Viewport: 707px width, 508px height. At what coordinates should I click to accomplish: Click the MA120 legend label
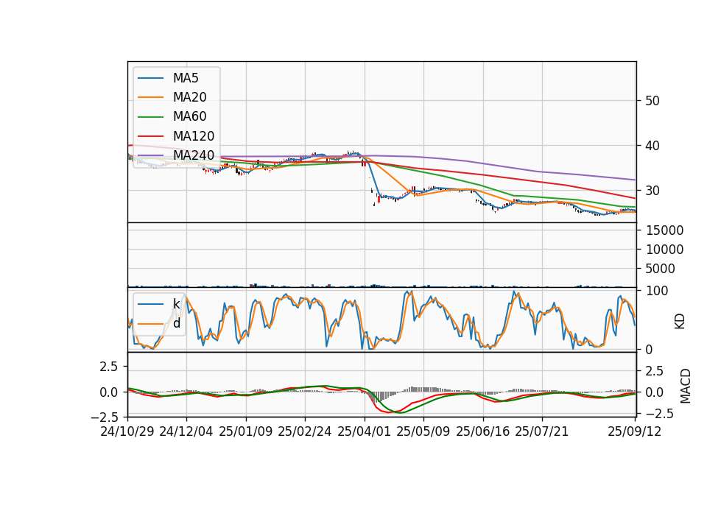coord(194,136)
